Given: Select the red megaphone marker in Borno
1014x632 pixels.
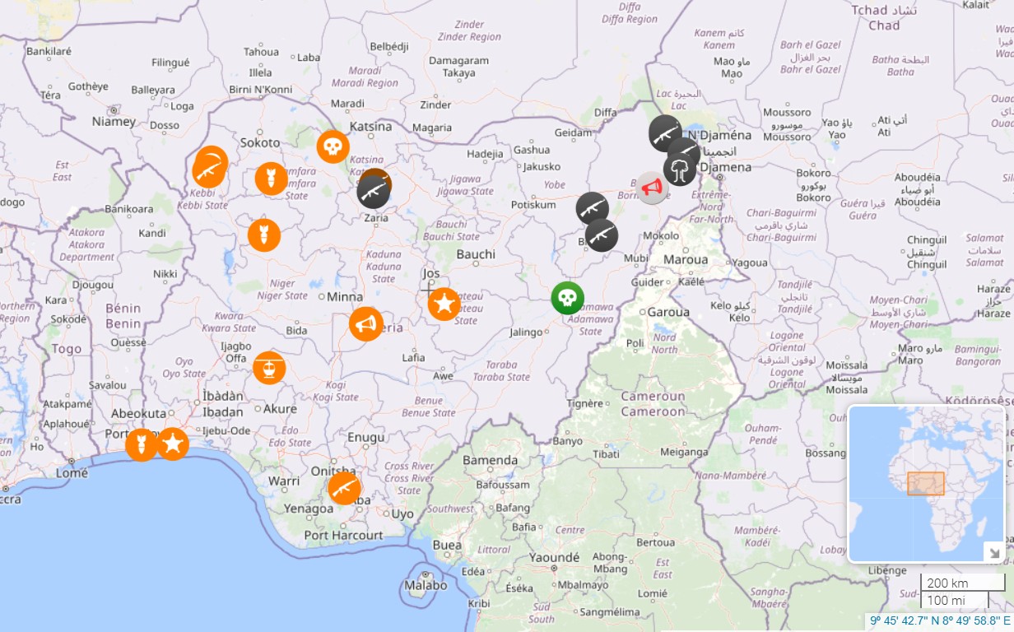Looking at the screenshot, I should (652, 188).
